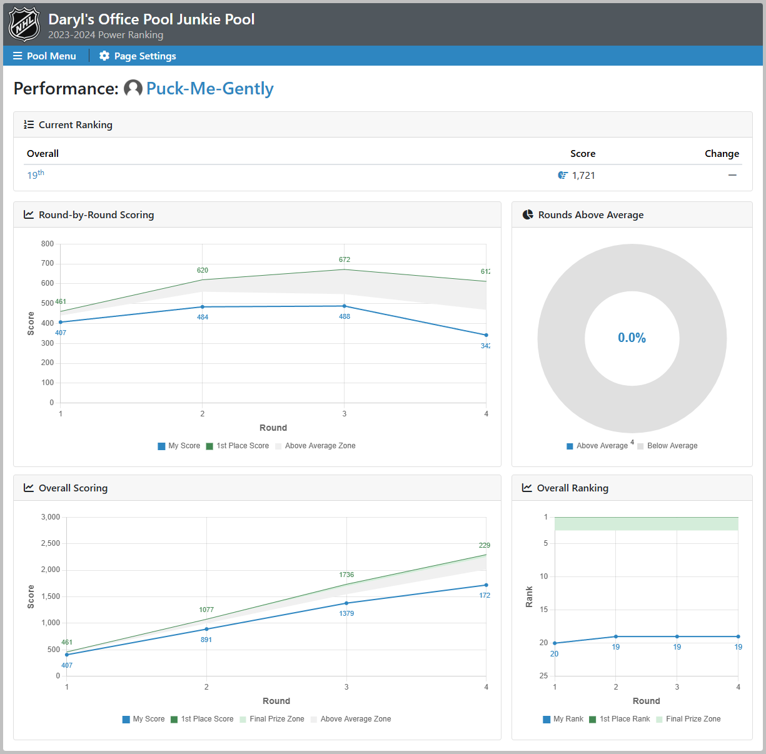Click the 19th overall rank link
Screen dimensions: 766x754
(36, 174)
